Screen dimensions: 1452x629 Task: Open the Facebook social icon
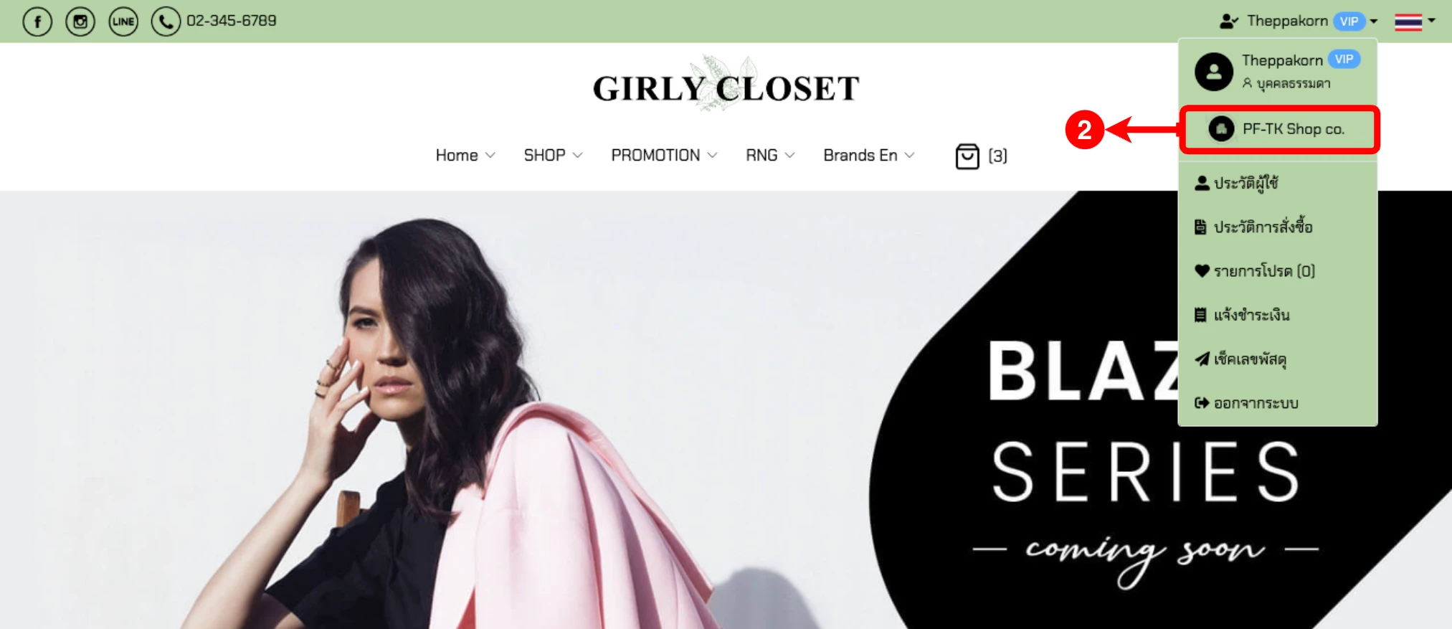37,22
